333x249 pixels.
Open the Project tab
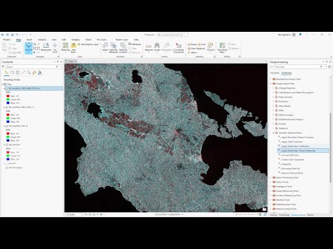[x=6, y=39]
